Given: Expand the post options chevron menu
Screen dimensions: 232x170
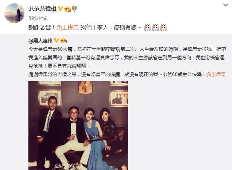Looking at the screenshot, I should pos(226,5).
